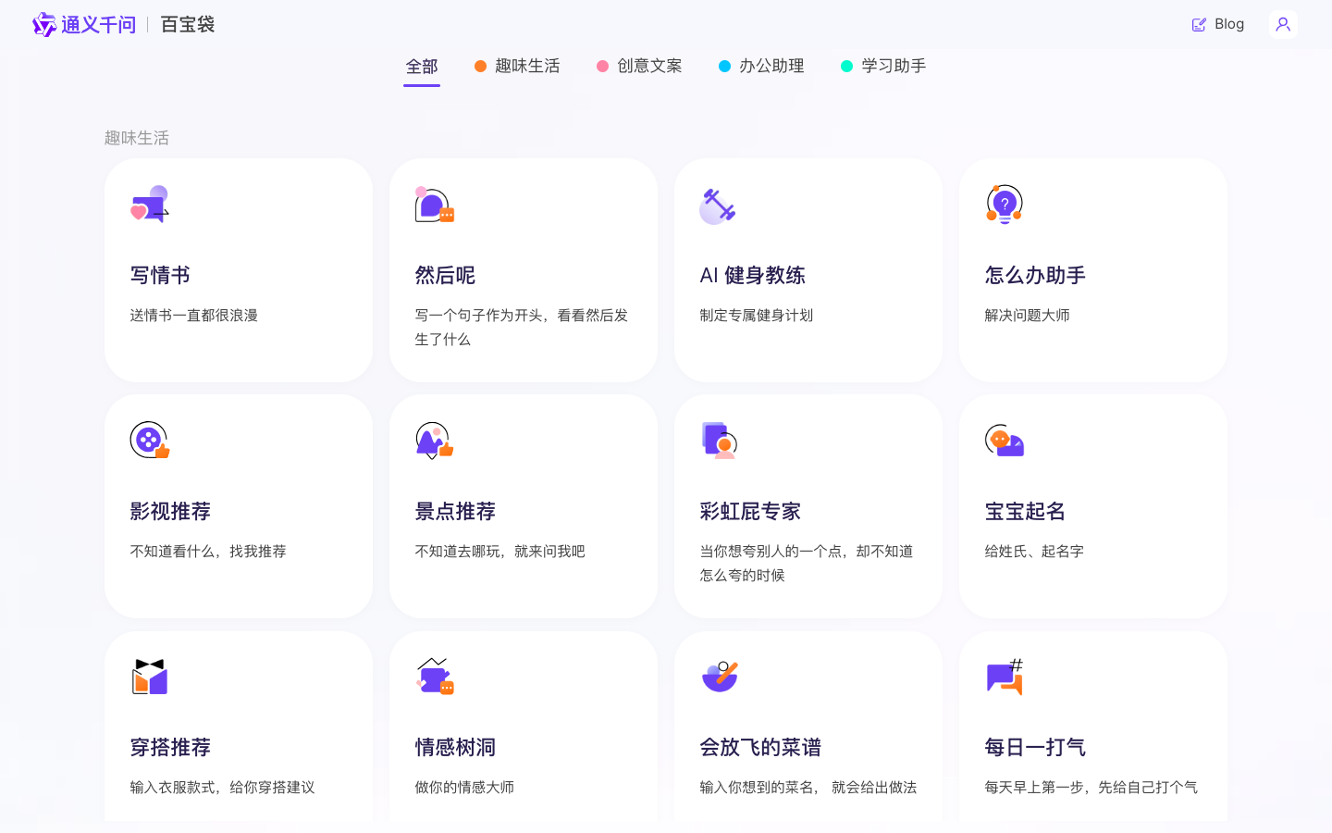
Task: Open the user profile icon
Action: pyautogui.click(x=1283, y=24)
